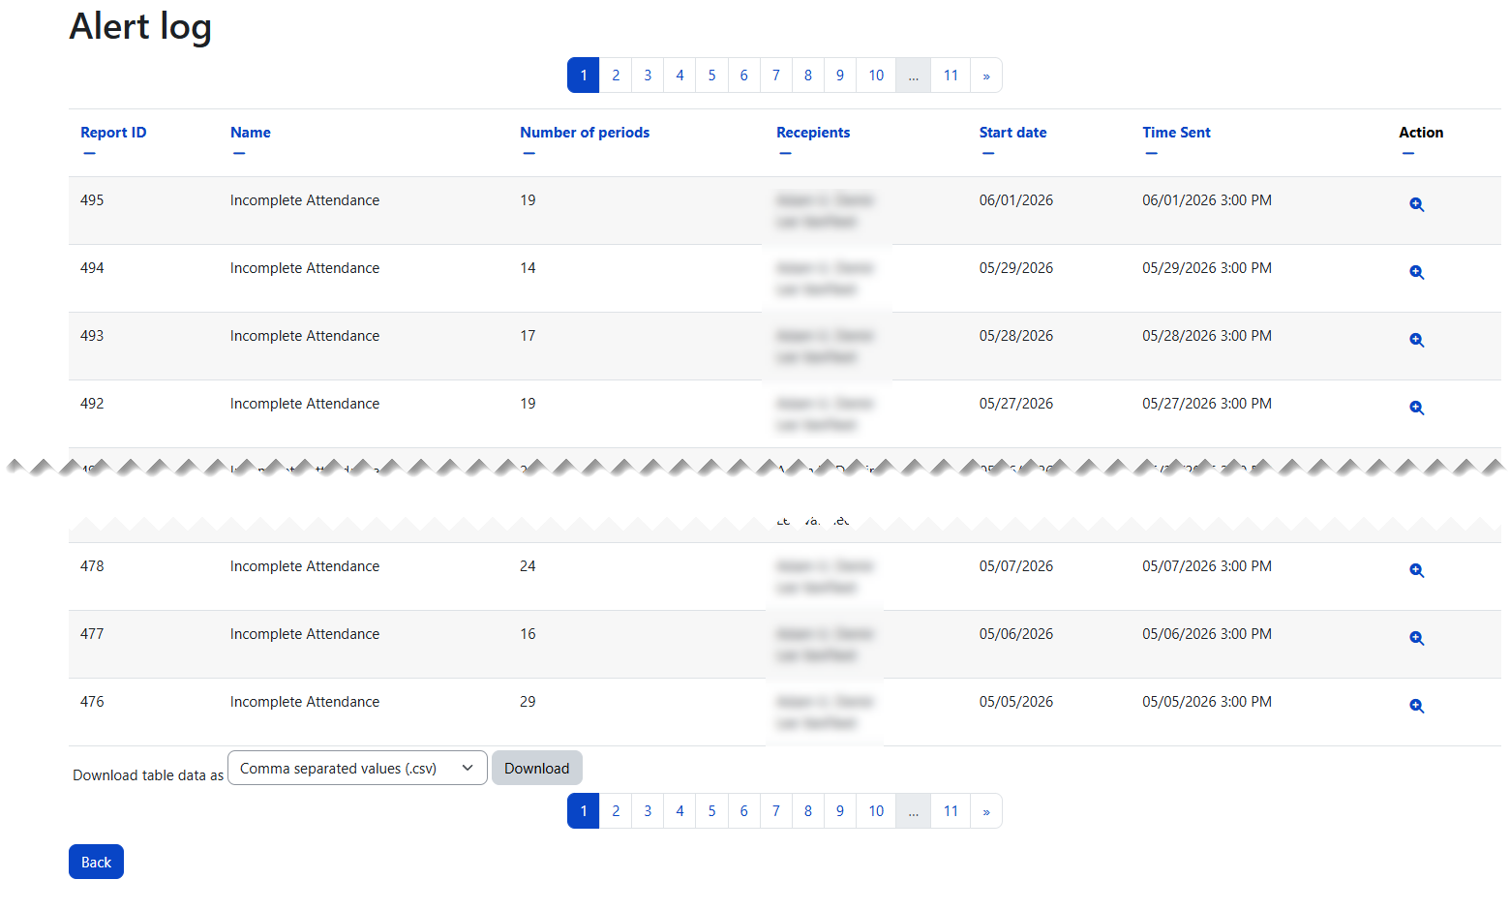1510x910 pixels.
Task: Click next page arrow in bottom pagination
Action: pyautogui.click(x=986, y=811)
